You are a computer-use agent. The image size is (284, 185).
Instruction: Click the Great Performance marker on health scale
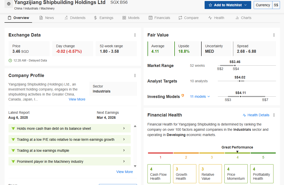[x=237, y=152]
